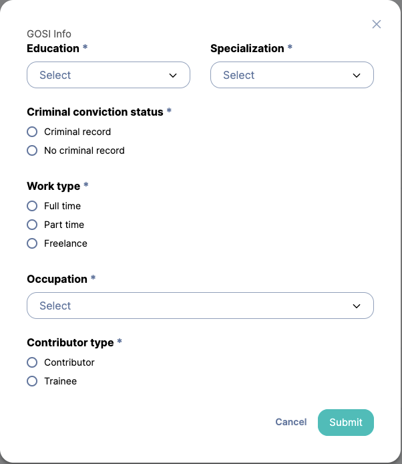402x464 pixels.
Task: Close the GOSI Info dialog
Action: (376, 24)
